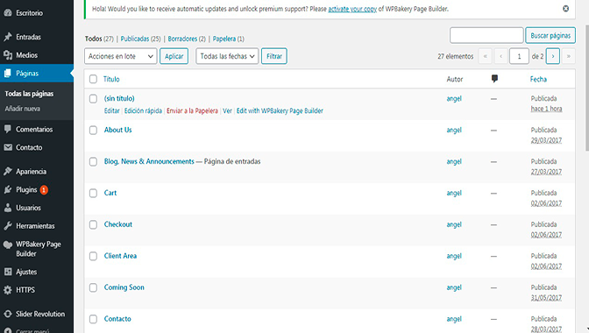Click Enviar a la Papelera link
The width and height of the screenshot is (589, 333).
[192, 110]
